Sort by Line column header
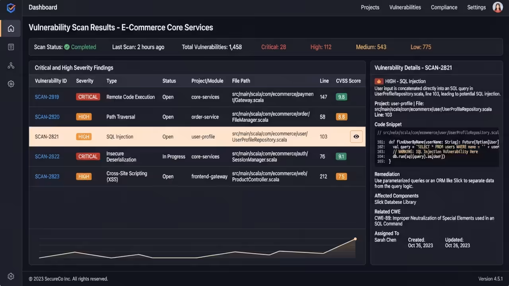Screen dimensions: 509x286 pos(324,81)
